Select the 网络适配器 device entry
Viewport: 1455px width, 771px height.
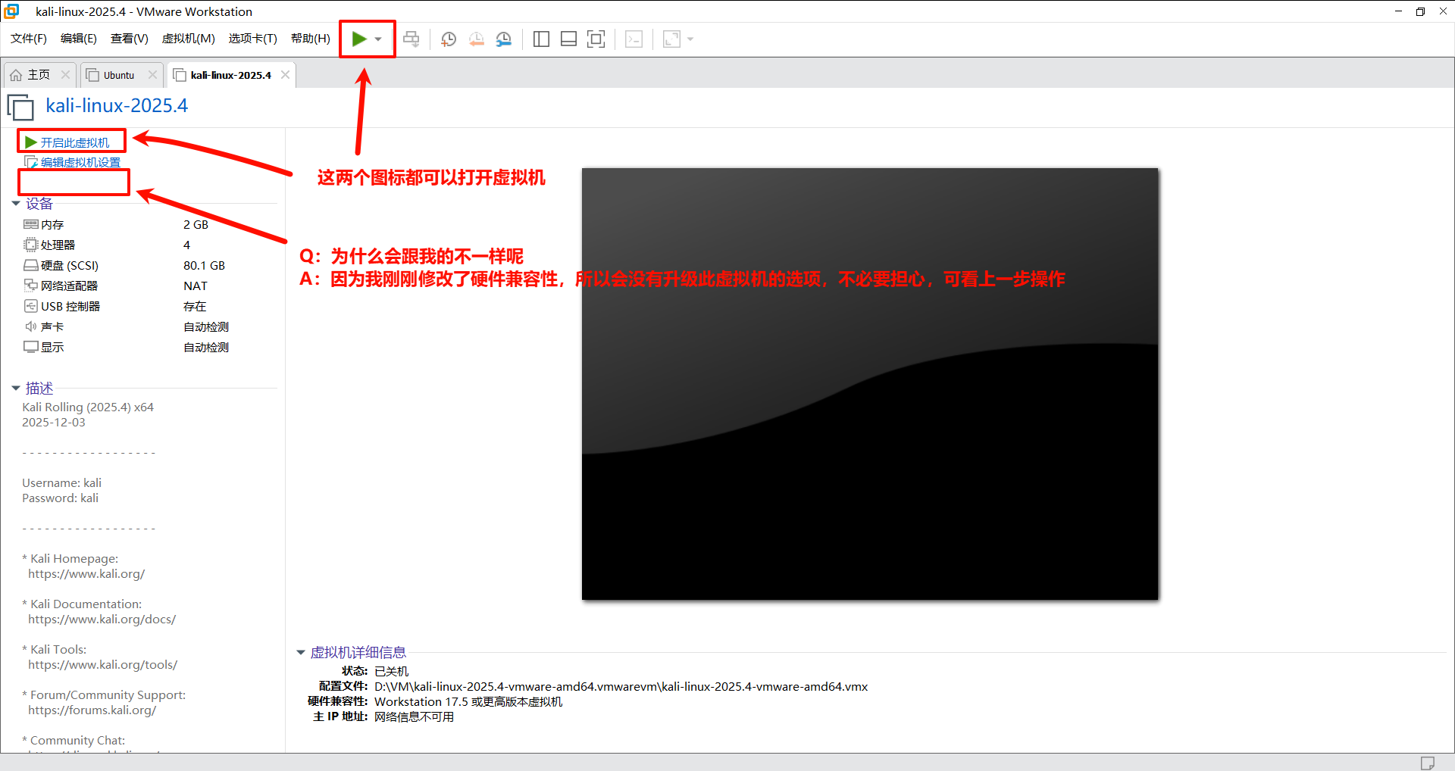tap(69, 286)
